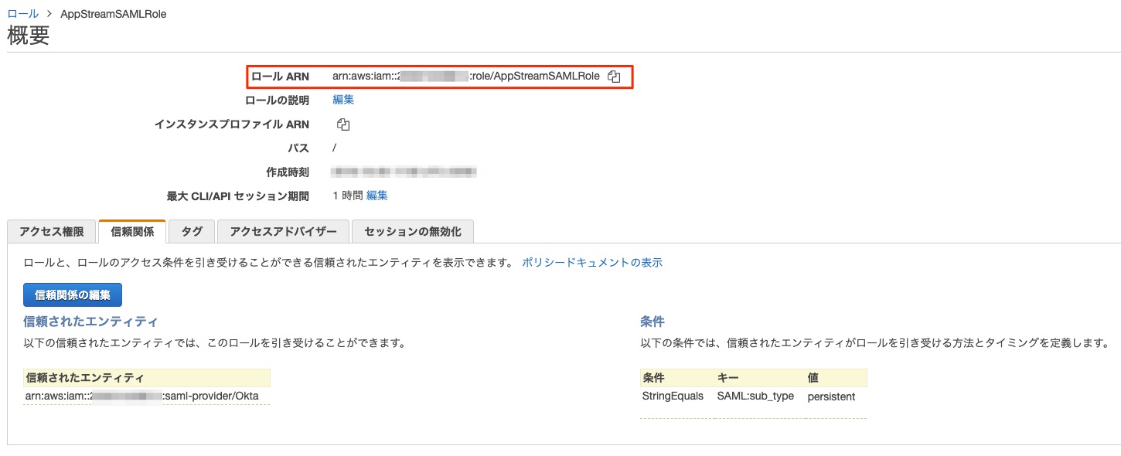Copy the instance profile ARN
The width and height of the screenshot is (1121, 456).
(x=342, y=124)
